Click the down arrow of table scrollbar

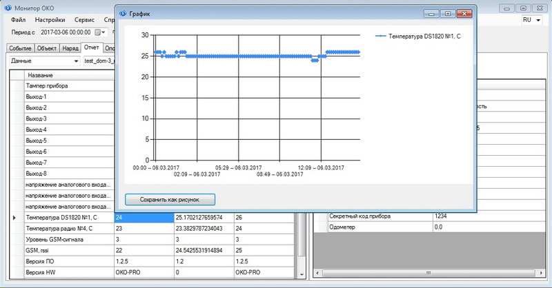(x=302, y=275)
